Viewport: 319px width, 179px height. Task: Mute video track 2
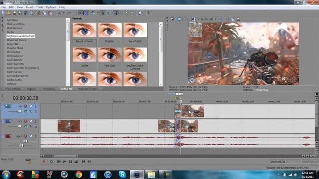pos(31,121)
